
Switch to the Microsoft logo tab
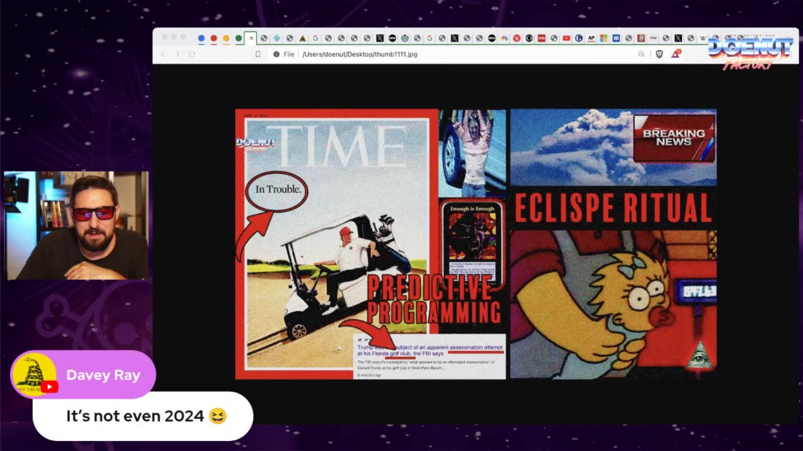coord(604,38)
